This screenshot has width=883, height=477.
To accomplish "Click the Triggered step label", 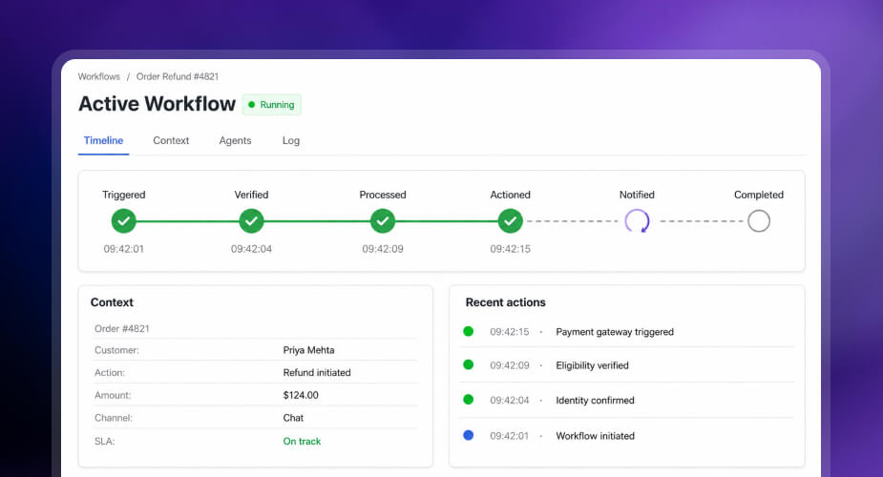I will tap(124, 195).
